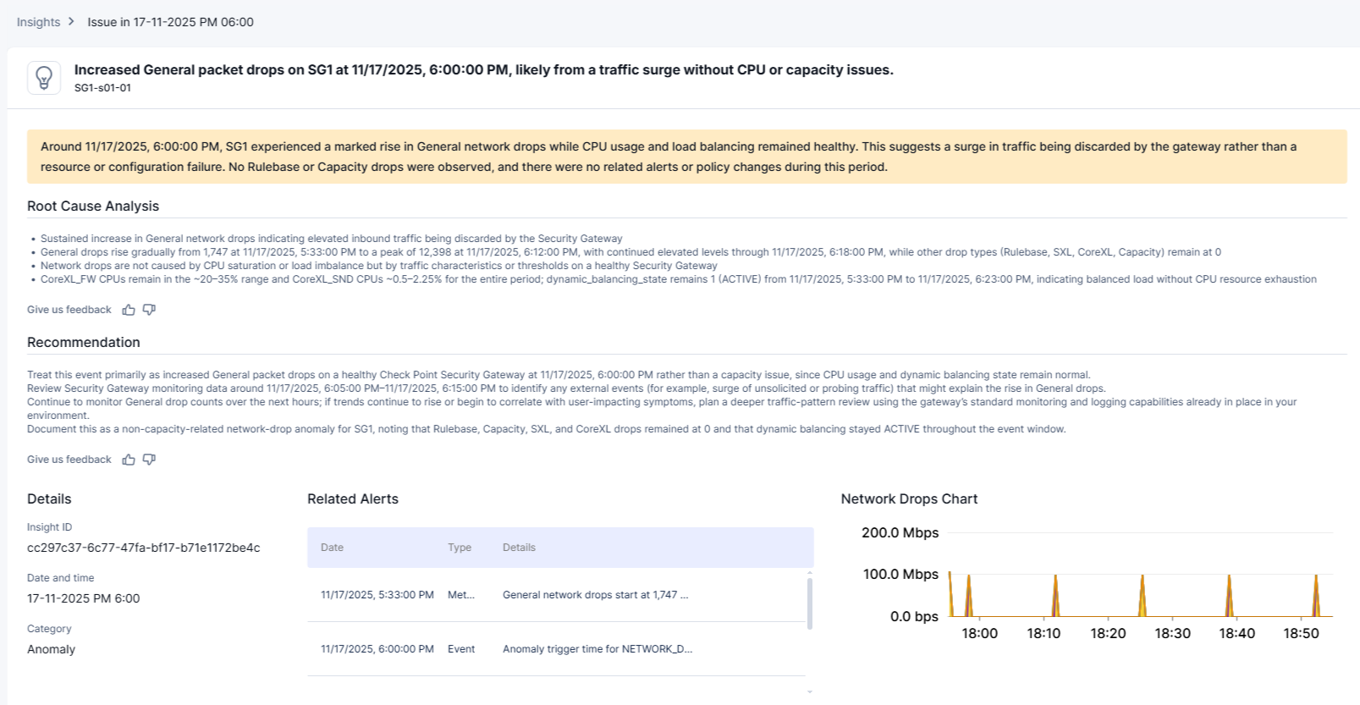Click the 18:50 spike in the chart
This screenshot has height=705, width=1360.
tap(1316, 596)
